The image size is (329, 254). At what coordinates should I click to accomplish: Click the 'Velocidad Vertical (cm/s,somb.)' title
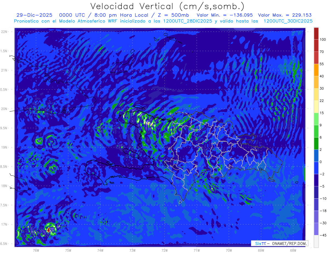167,6
